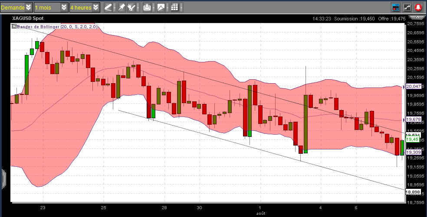Open the chart type icon
Image resolution: width=427 pixels, height=217 pixels.
coord(161,7)
